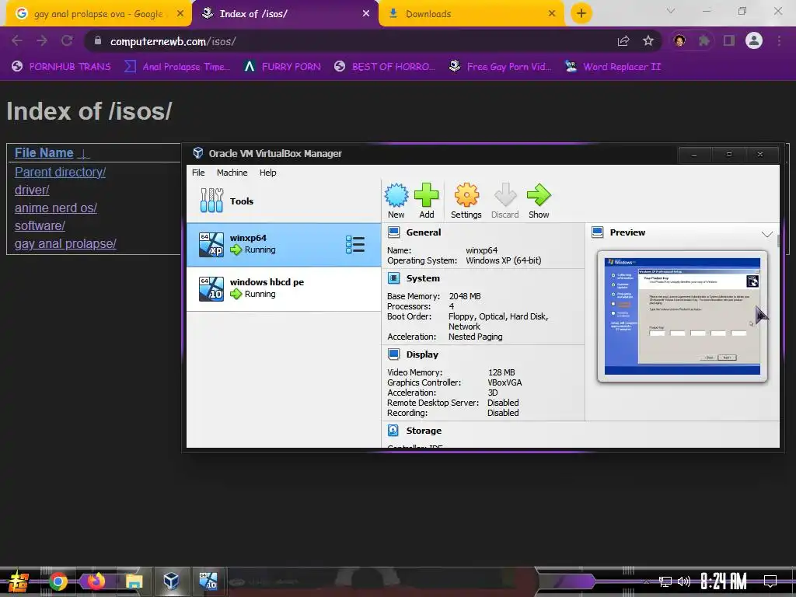Click the winxp64 preview thumbnail

click(682, 316)
